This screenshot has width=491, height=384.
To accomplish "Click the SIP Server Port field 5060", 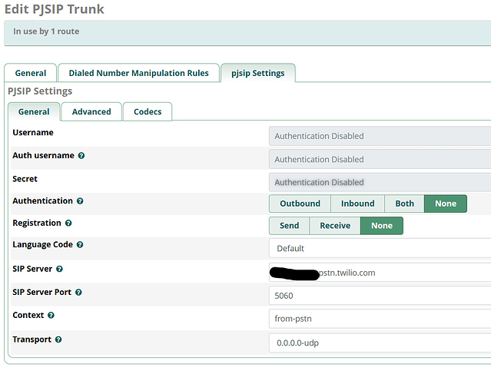I will 380,296.
